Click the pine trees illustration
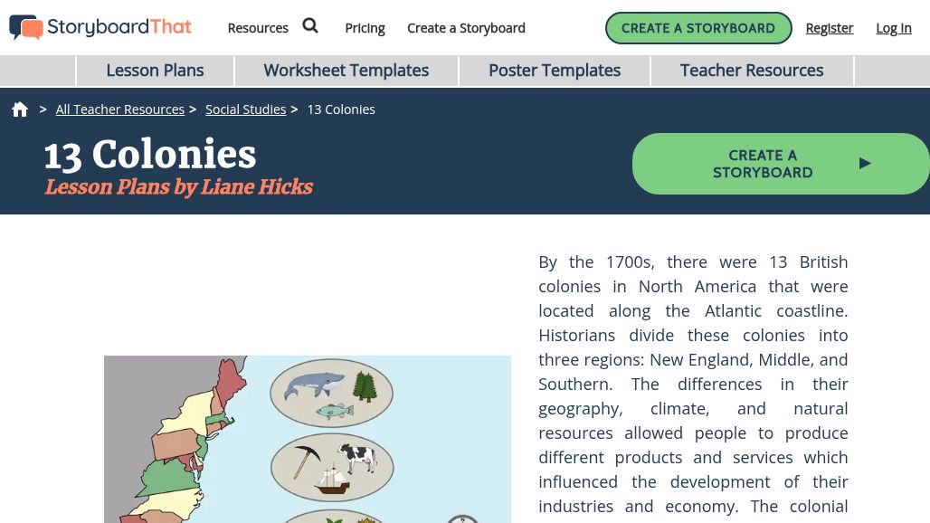The height and width of the screenshot is (523, 930). tap(365, 386)
